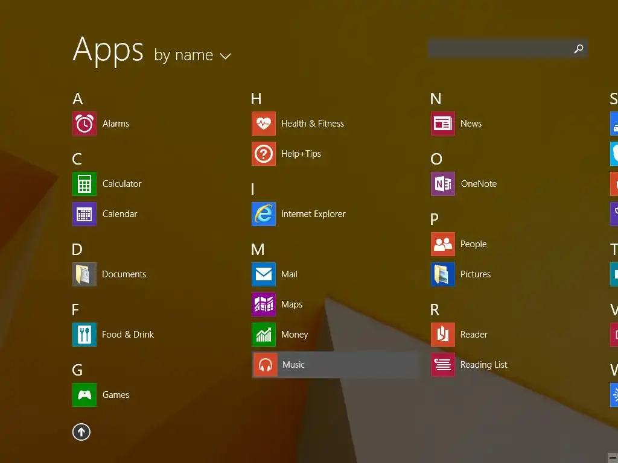This screenshot has height=463, width=618.
Task: Click the 'Help+Tips' label
Action: [x=301, y=154]
